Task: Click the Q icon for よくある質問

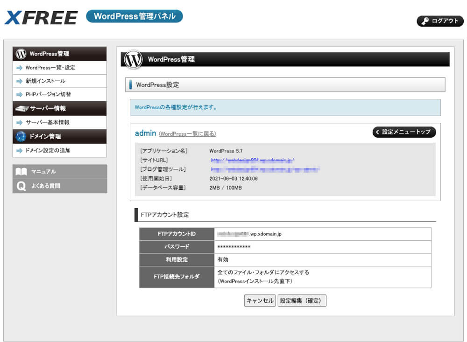Action: coord(21,186)
